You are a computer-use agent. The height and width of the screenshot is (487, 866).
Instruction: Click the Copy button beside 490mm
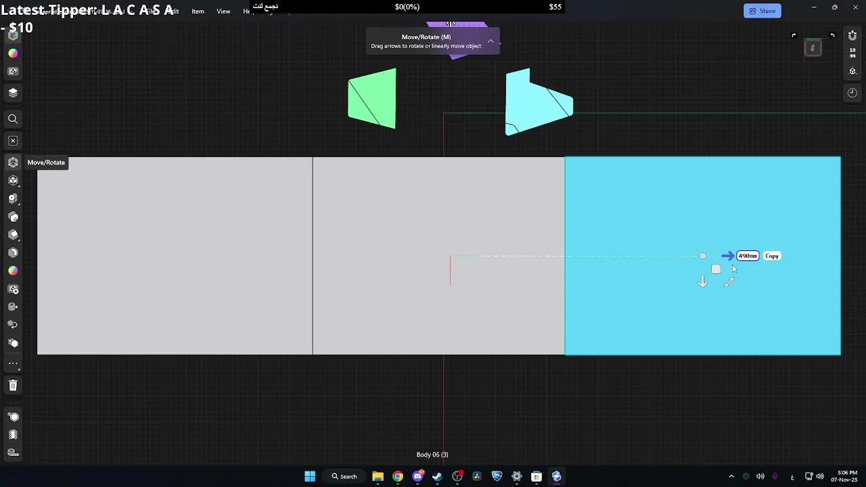coord(772,256)
